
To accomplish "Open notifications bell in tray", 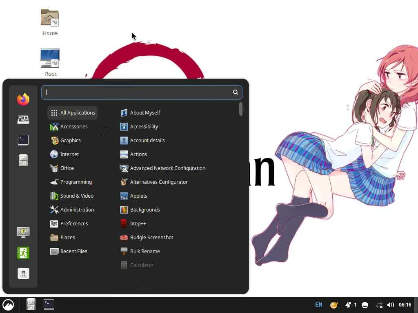I will pos(348,305).
